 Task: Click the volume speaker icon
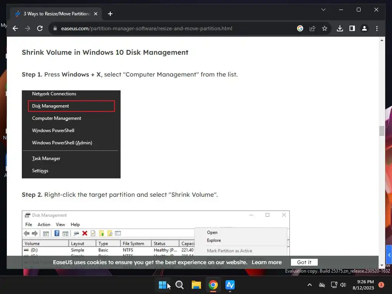click(x=343, y=285)
